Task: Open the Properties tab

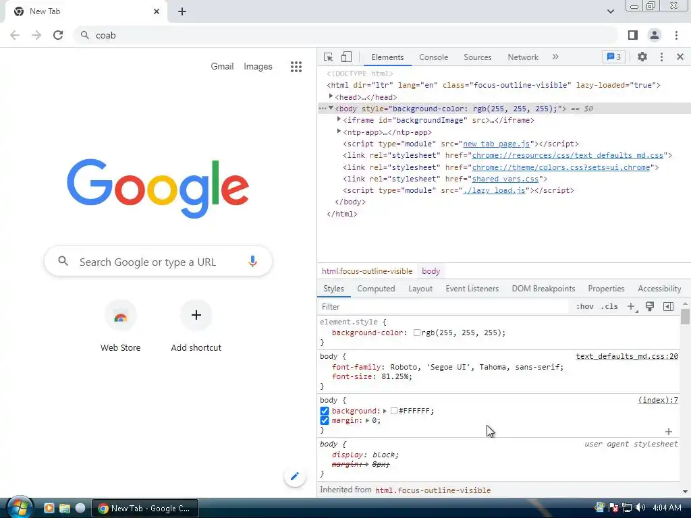Action: [x=606, y=289]
